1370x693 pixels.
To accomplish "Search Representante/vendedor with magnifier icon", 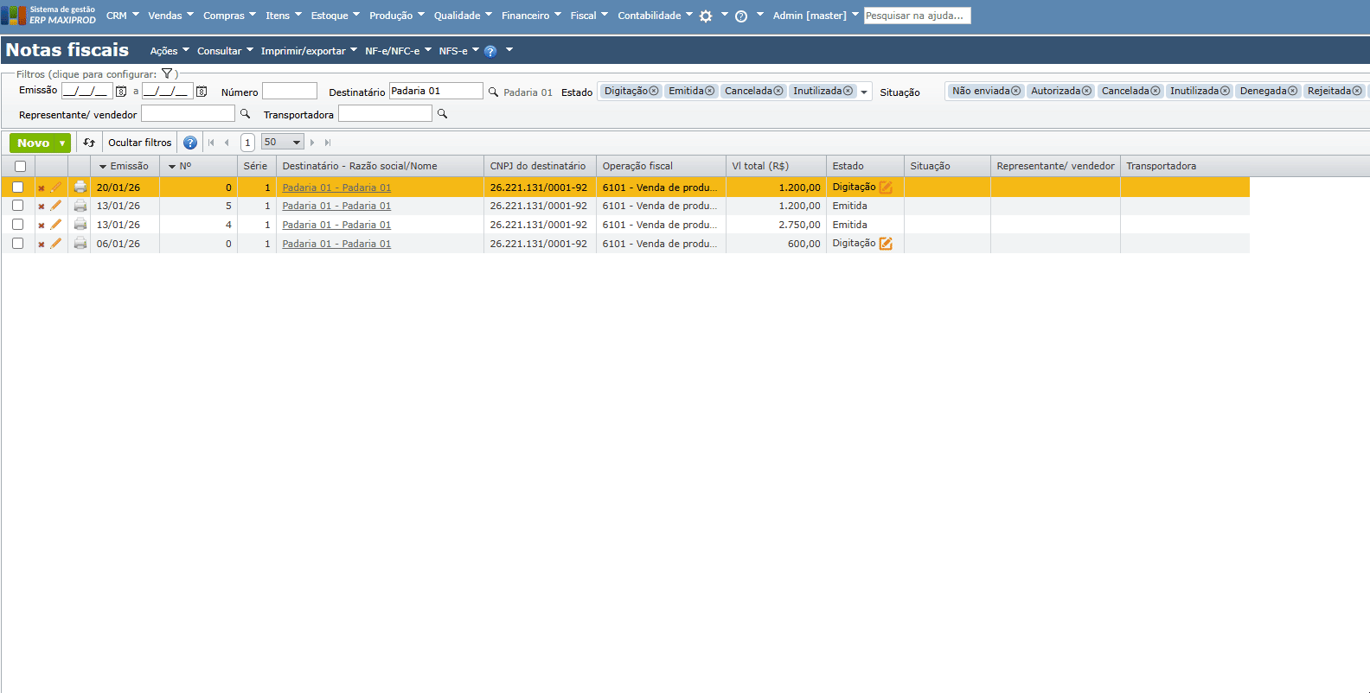I will (245, 114).
